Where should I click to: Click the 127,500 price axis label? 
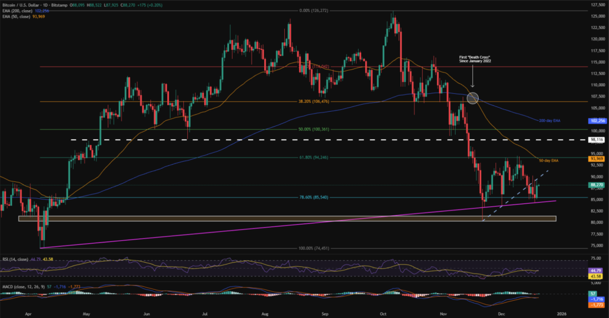[x=598, y=5]
